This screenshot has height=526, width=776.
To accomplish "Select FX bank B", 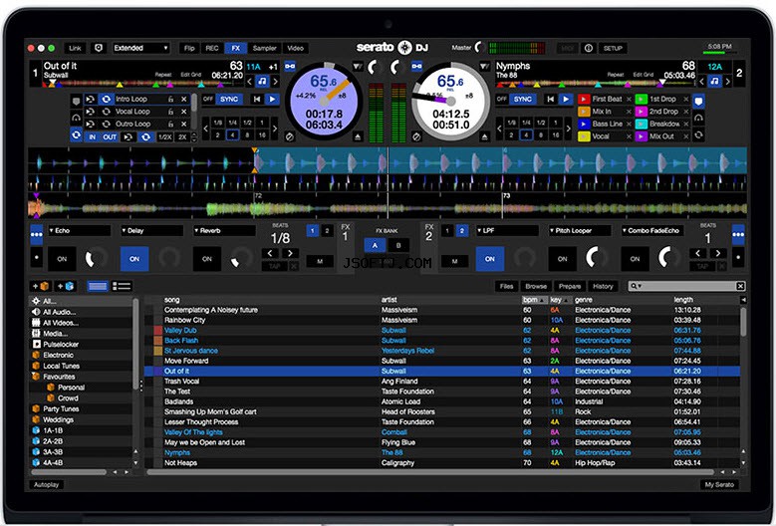I will point(398,245).
